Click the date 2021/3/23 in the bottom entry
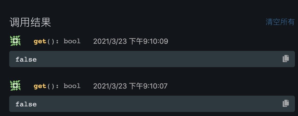 (110, 86)
